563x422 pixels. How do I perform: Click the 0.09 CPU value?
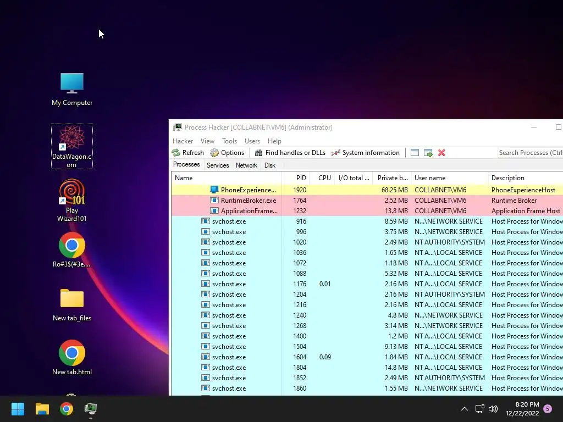325,357
